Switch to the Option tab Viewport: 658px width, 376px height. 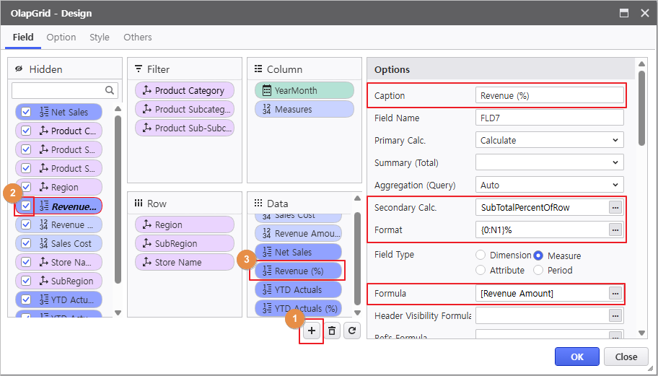(61, 37)
